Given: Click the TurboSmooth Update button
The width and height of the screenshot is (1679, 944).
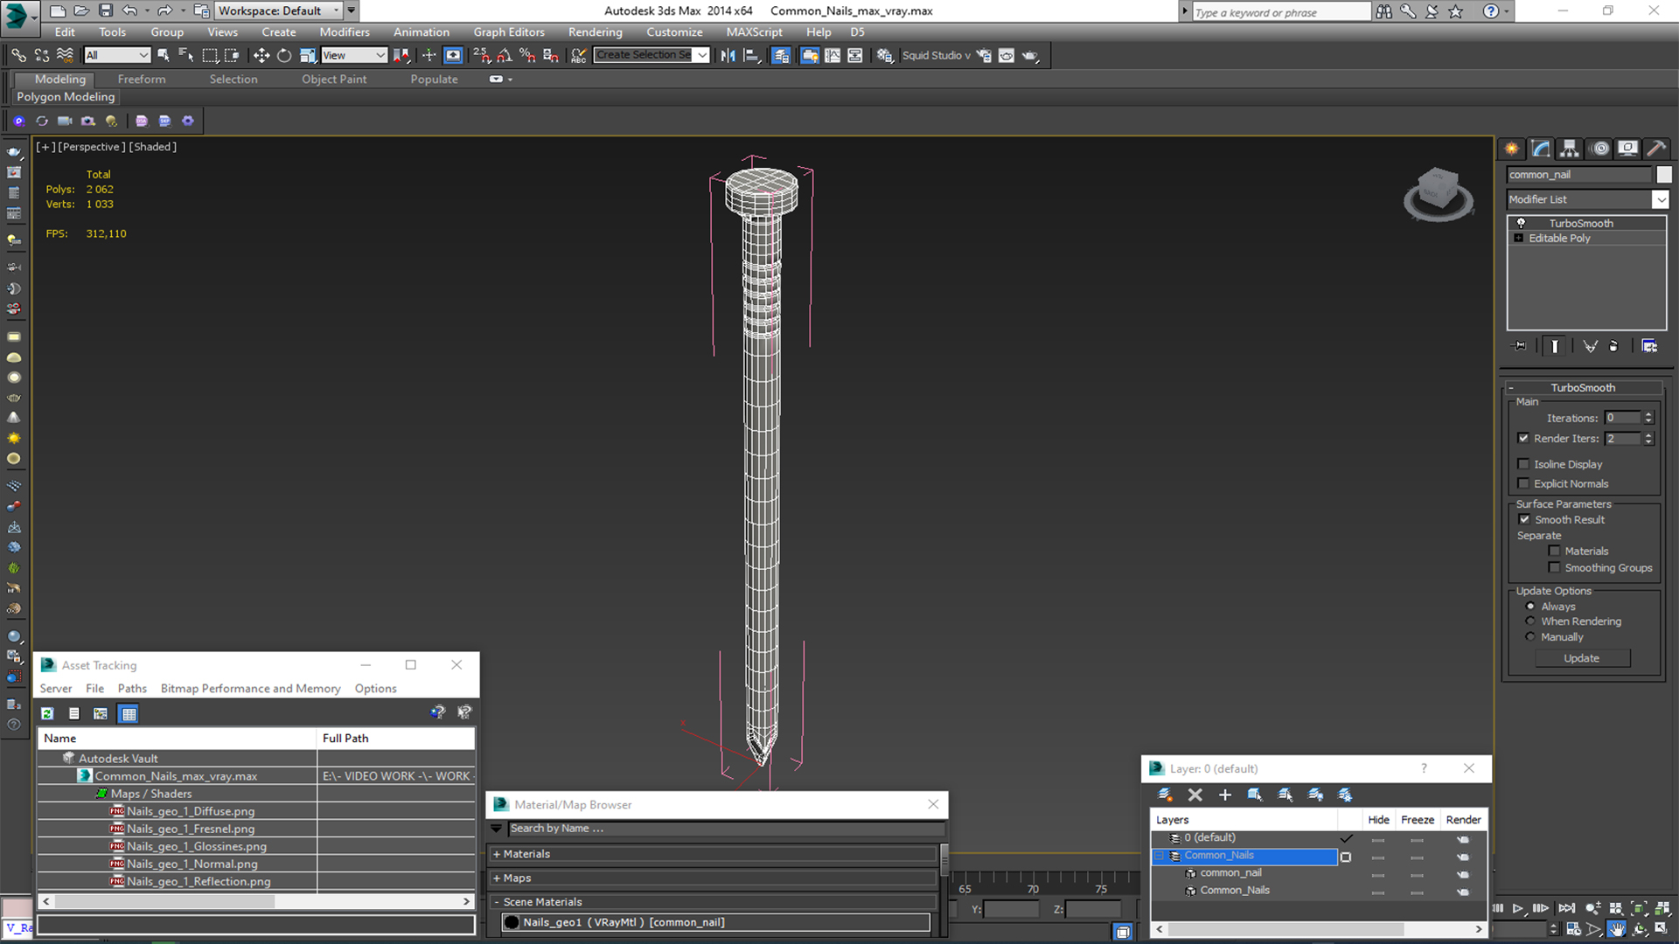Looking at the screenshot, I should (1582, 658).
